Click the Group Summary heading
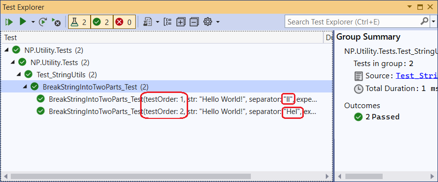This screenshot has height=182, width=438. pos(368,37)
